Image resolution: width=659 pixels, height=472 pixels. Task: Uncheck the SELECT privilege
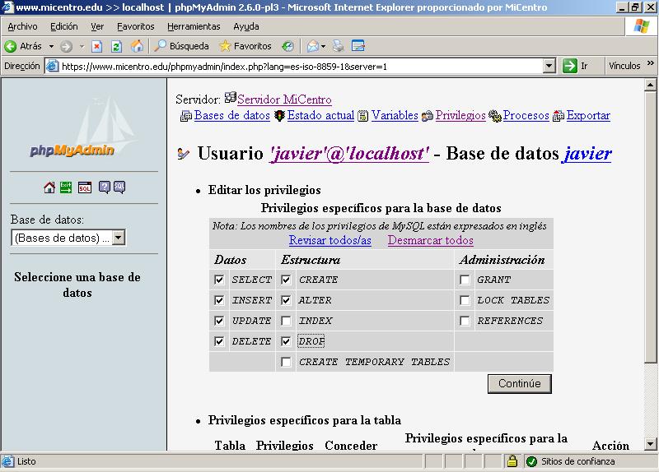pos(219,280)
